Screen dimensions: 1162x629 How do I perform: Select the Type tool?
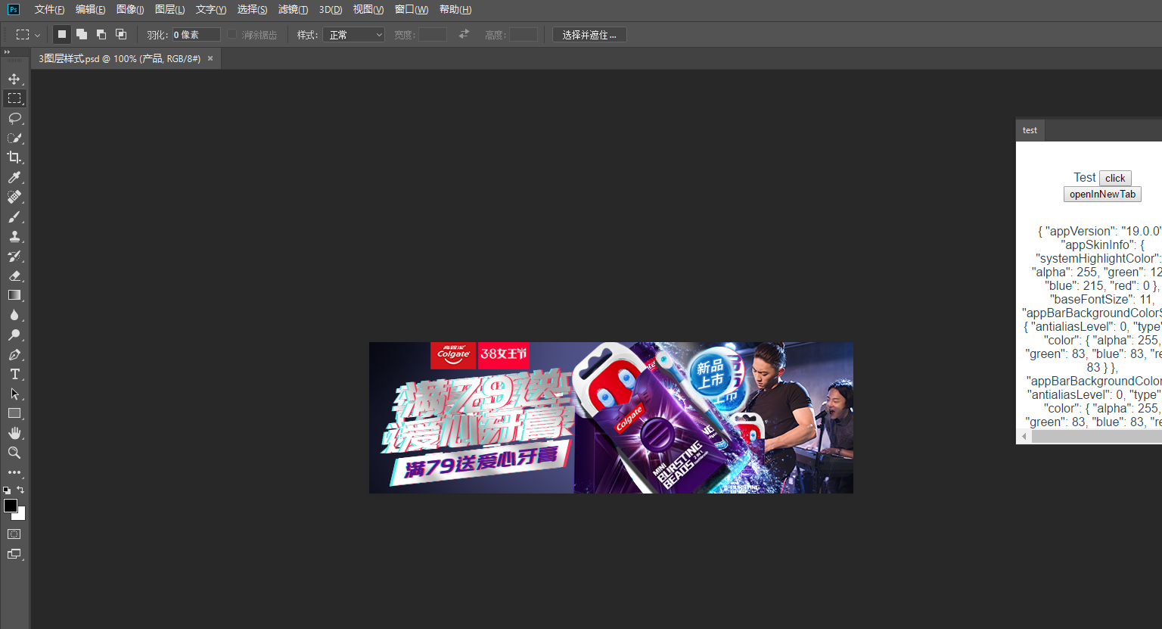(x=14, y=374)
